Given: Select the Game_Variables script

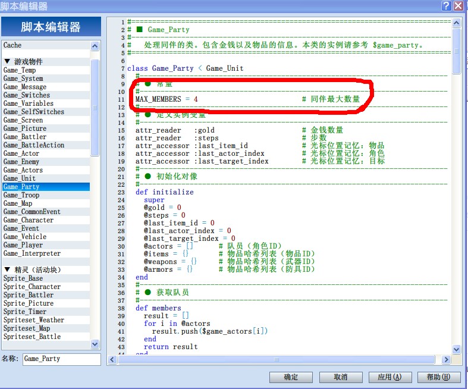Looking at the screenshot, I should coord(46,103).
